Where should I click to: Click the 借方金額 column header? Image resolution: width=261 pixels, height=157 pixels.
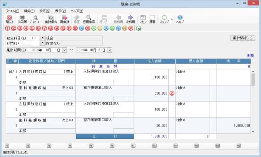click(x=154, y=61)
